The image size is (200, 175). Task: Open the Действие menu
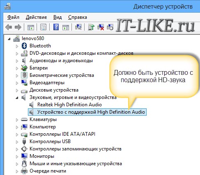click(37, 17)
